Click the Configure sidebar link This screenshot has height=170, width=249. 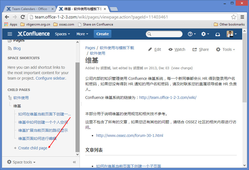[x=50, y=78]
